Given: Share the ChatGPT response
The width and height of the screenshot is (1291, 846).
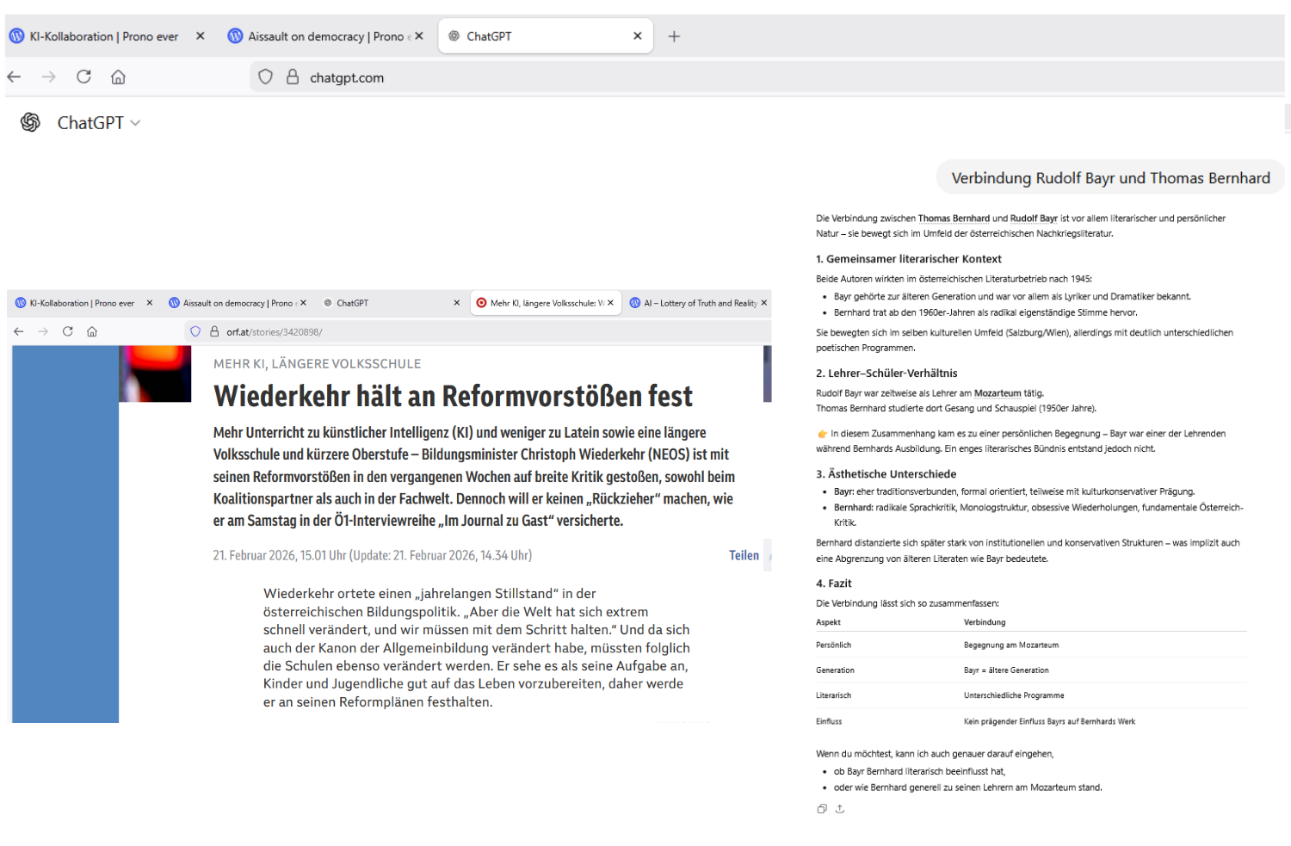Looking at the screenshot, I should coord(840,809).
